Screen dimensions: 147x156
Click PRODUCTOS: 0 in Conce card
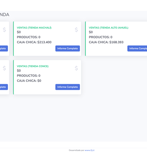point(29,75)
